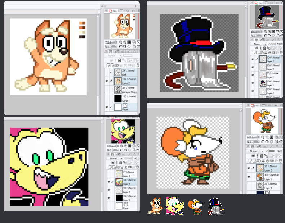Create new raster layer in orange dog window
Image resolution: width=285 pixels, height=223 pixels.
[108, 65]
